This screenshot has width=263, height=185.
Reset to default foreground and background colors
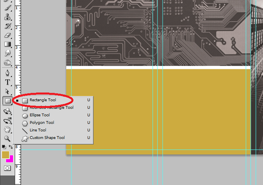4,147
